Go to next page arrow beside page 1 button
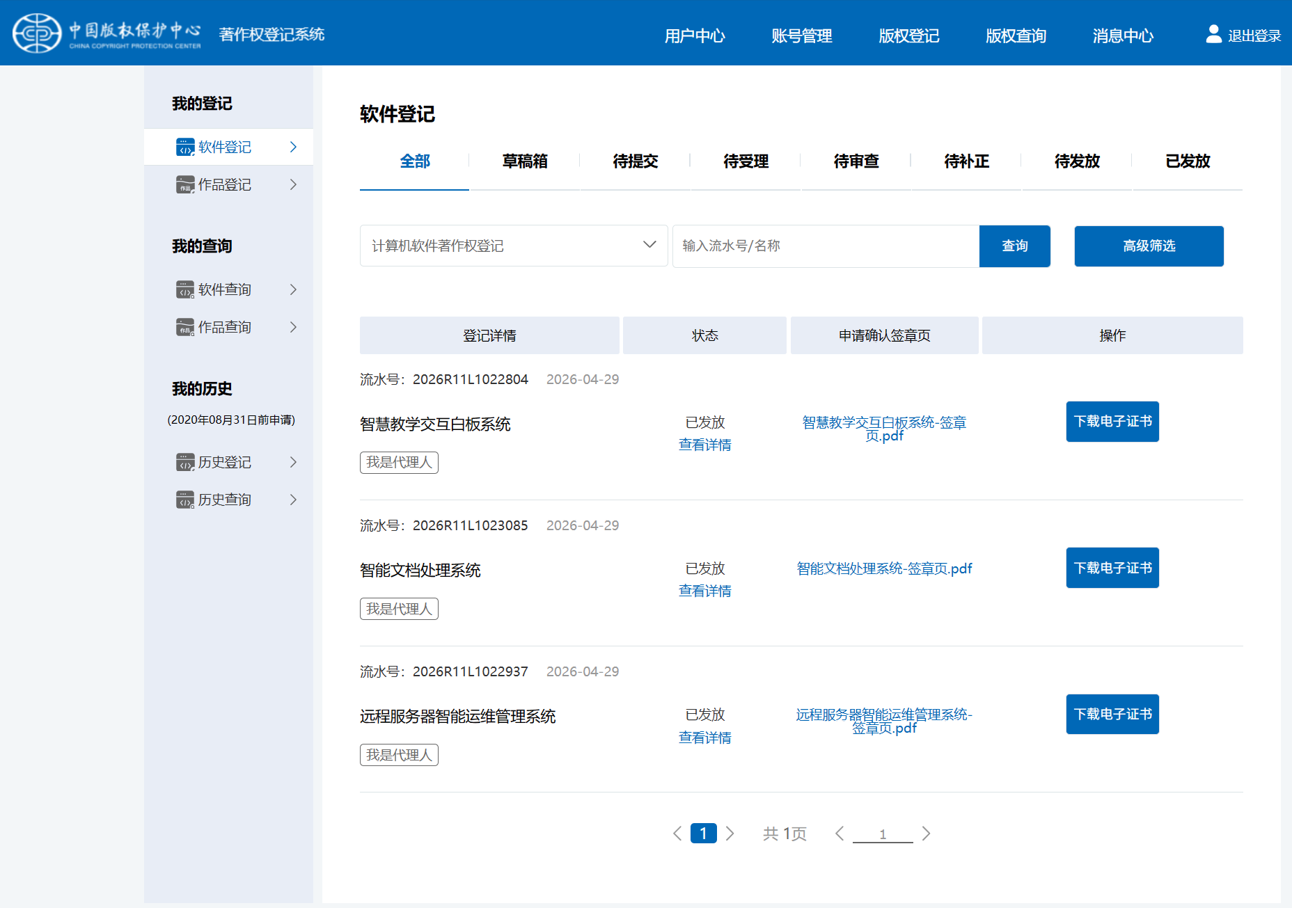The height and width of the screenshot is (908, 1292). point(730,834)
